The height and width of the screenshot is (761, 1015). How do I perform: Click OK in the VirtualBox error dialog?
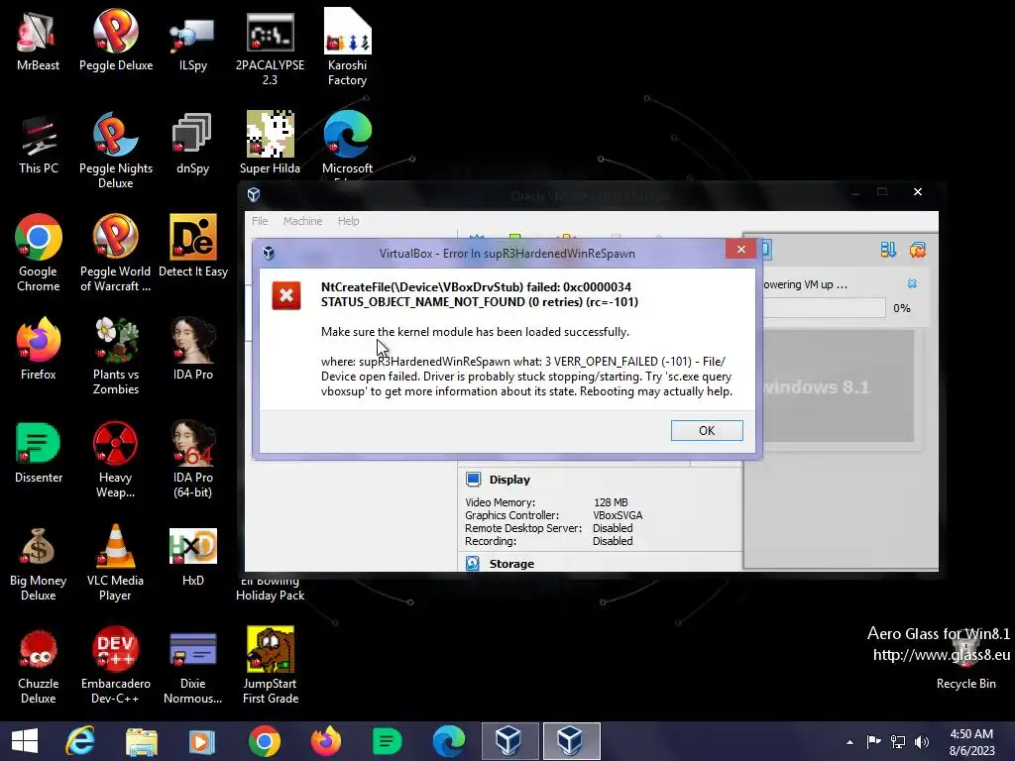coord(706,430)
